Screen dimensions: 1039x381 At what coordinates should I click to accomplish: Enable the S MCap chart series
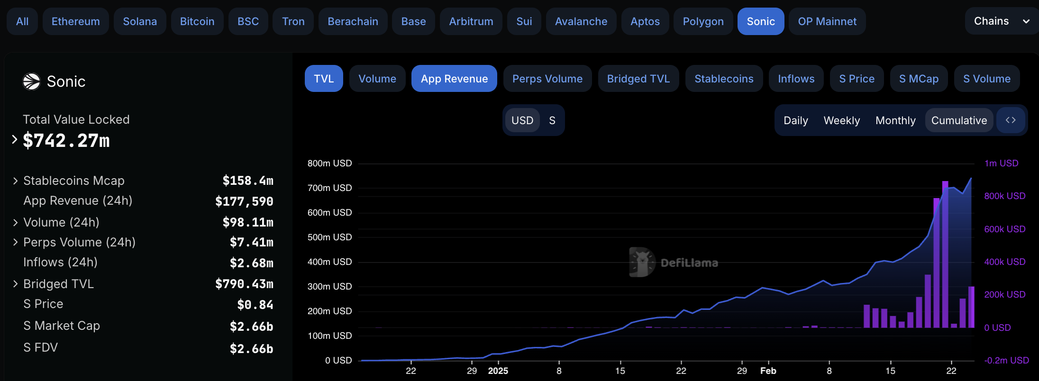(x=919, y=79)
